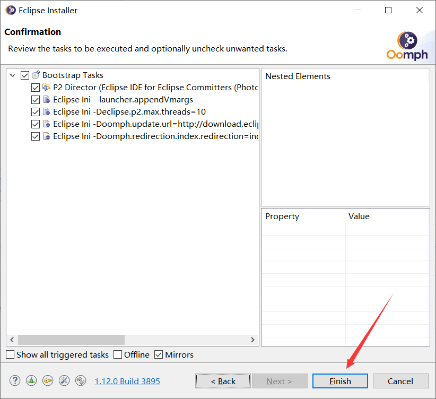Click the network proxy settings icon
The height and width of the screenshot is (399, 436).
click(x=64, y=380)
